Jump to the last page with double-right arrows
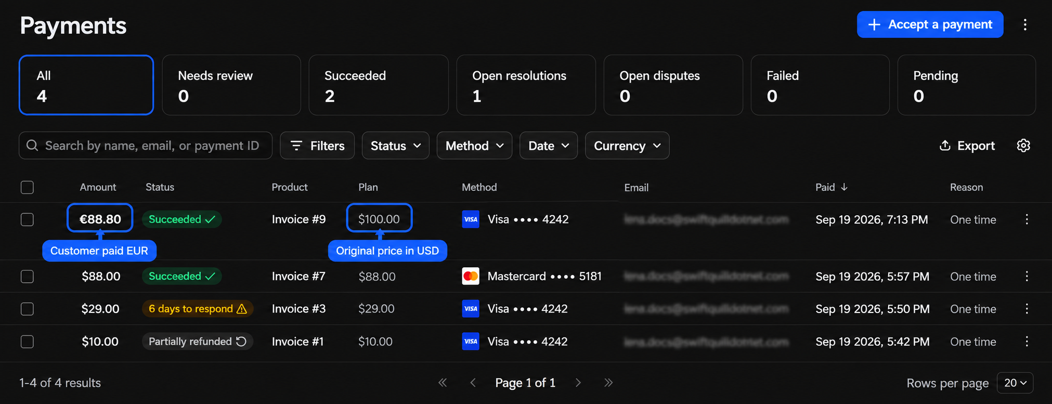Image resolution: width=1052 pixels, height=404 pixels. pos(608,383)
